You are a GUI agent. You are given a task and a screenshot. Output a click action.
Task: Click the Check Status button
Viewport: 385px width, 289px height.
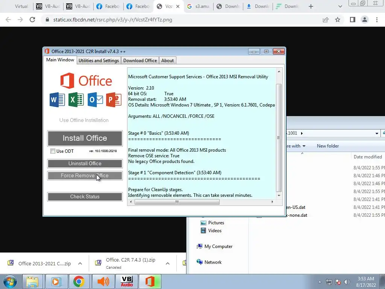[x=85, y=196]
